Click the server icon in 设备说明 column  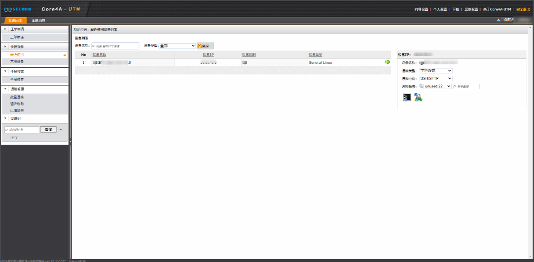[244, 63]
